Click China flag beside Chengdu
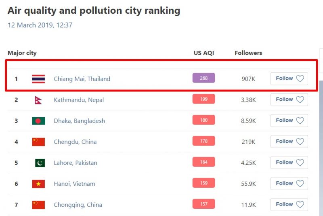 (38, 142)
